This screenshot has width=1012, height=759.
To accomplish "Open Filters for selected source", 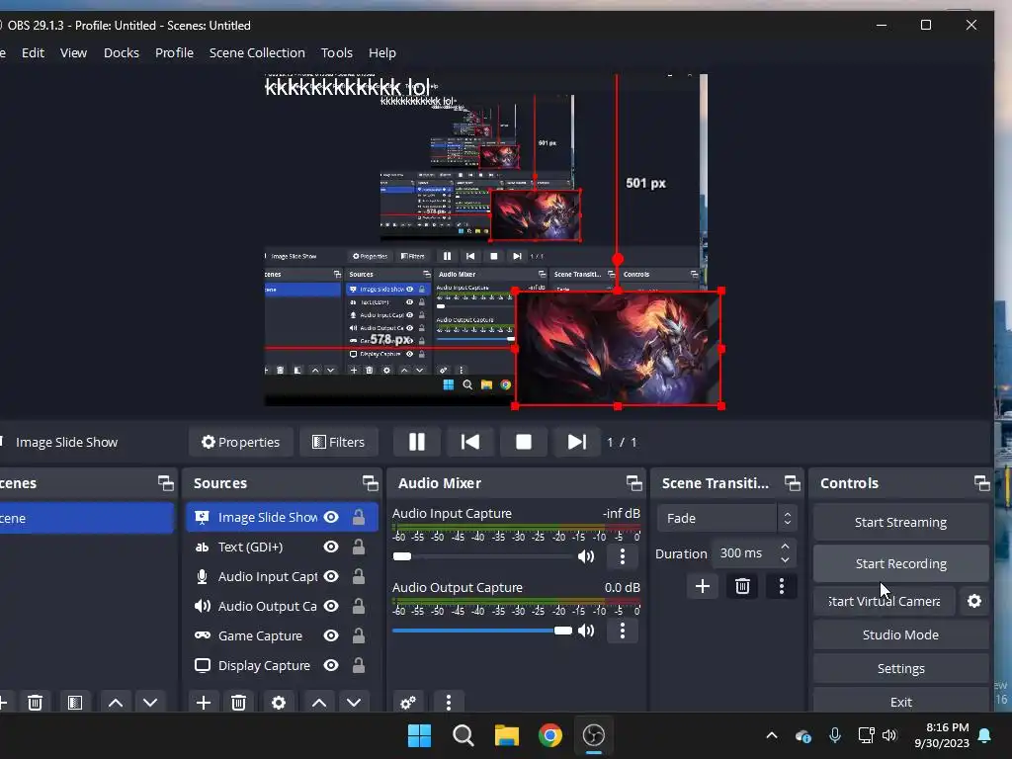I will coord(338,442).
